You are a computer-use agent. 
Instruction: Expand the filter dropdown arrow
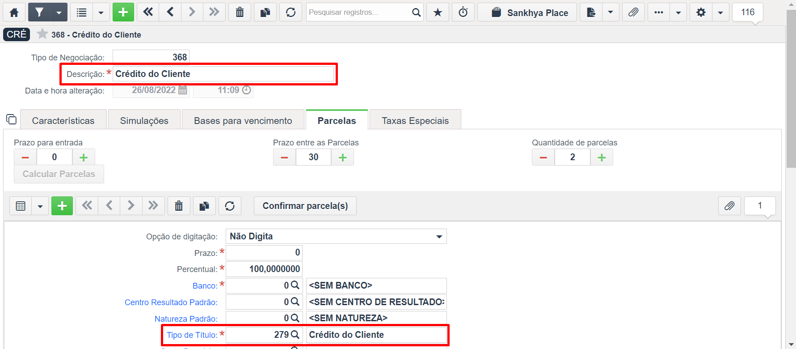pyautogui.click(x=59, y=12)
